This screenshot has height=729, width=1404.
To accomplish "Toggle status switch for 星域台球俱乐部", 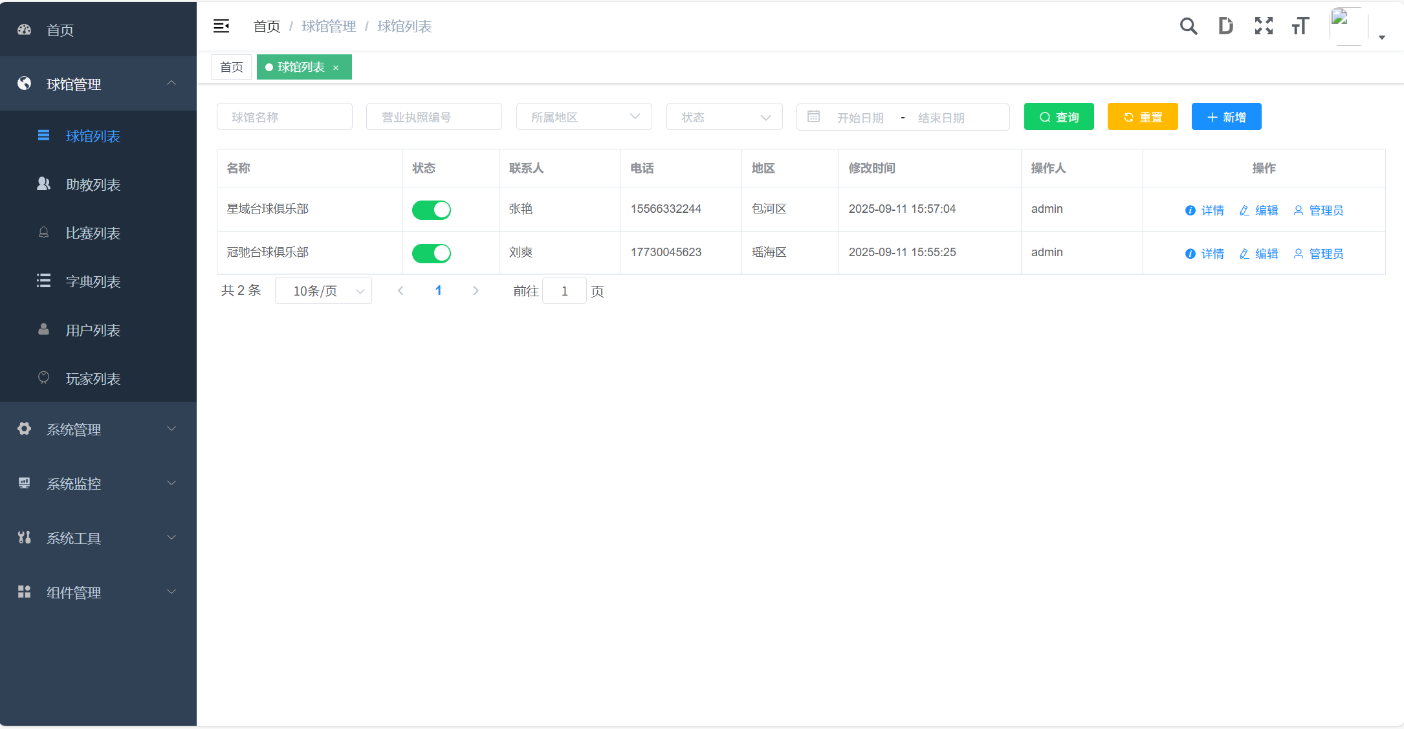I will [431, 210].
